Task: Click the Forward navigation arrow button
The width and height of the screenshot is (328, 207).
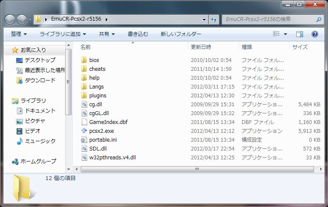Action: pyautogui.click(x=22, y=19)
